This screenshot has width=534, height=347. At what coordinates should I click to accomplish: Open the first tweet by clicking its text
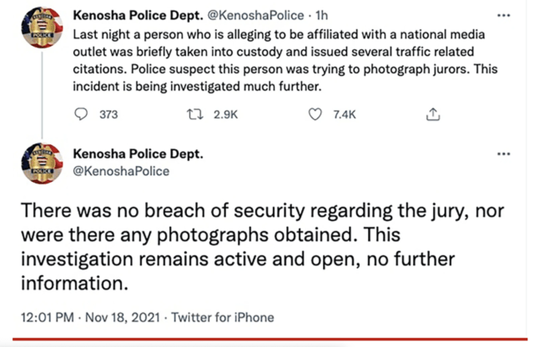click(x=285, y=61)
